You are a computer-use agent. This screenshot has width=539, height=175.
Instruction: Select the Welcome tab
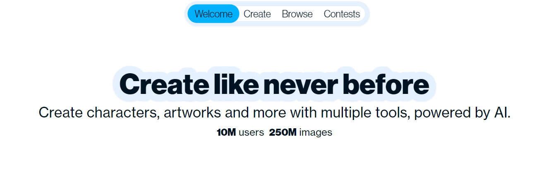(213, 14)
